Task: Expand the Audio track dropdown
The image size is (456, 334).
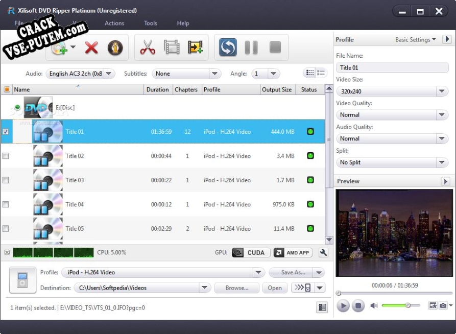Action: point(80,74)
